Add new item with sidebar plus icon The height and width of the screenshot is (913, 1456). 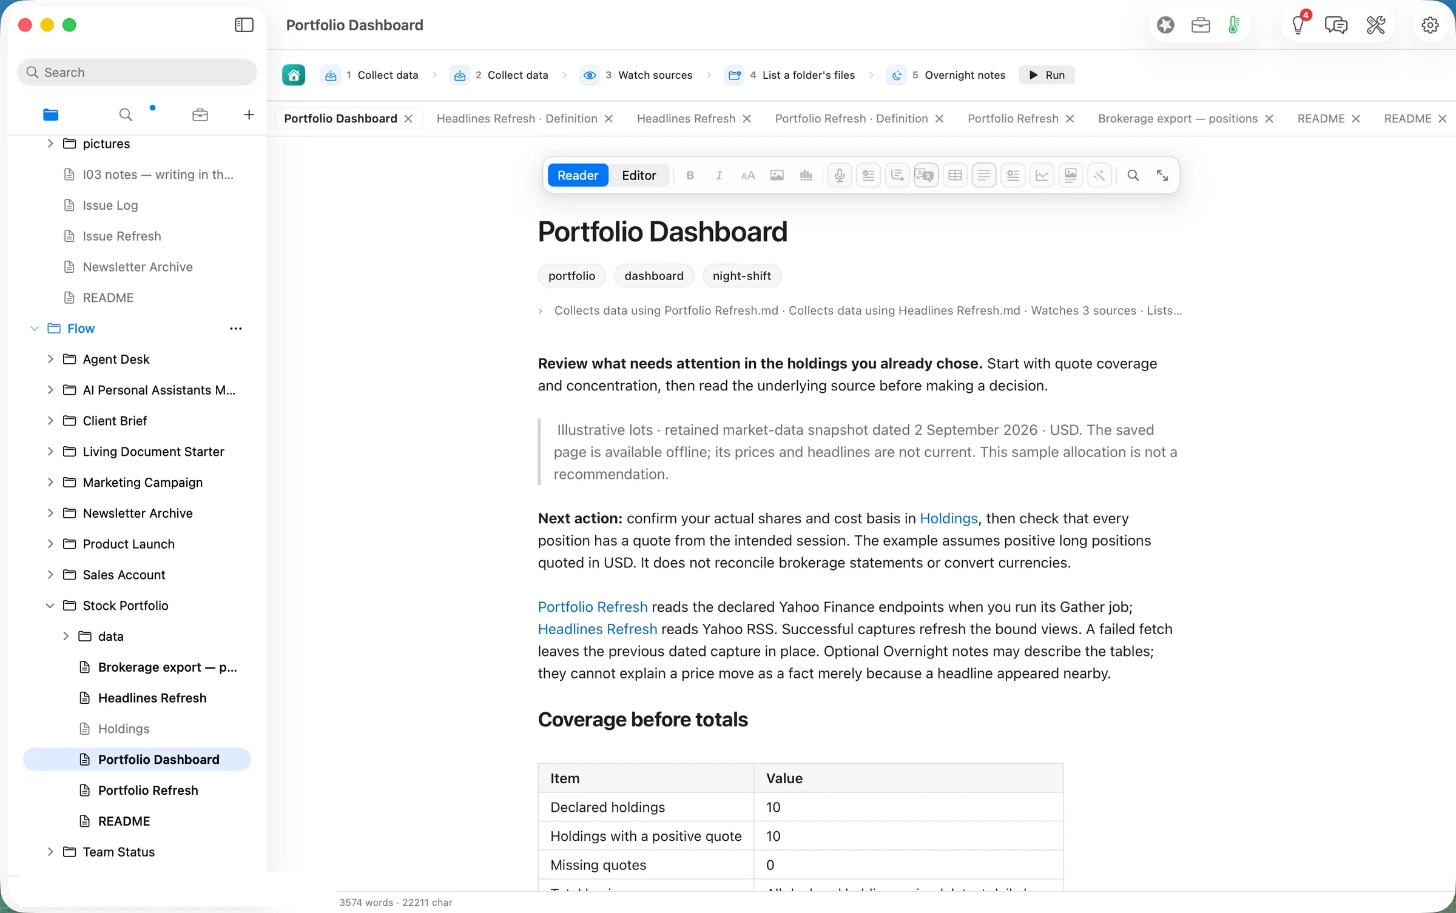coord(249,115)
